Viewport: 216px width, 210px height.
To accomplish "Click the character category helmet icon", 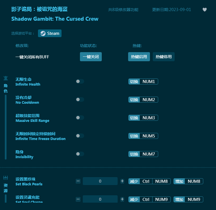I will [x=6, y=78].
